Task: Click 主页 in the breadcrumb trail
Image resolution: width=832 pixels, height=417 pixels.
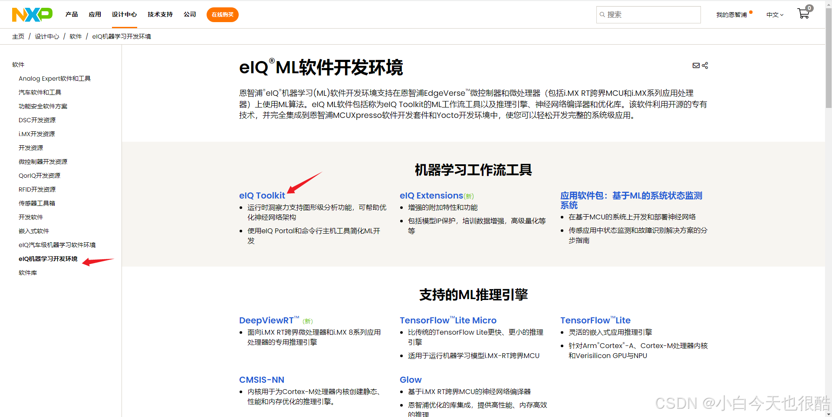Action: (18, 36)
